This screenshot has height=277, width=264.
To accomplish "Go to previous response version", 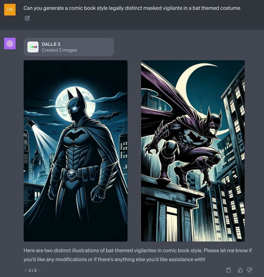I will pyautogui.click(x=25, y=270).
